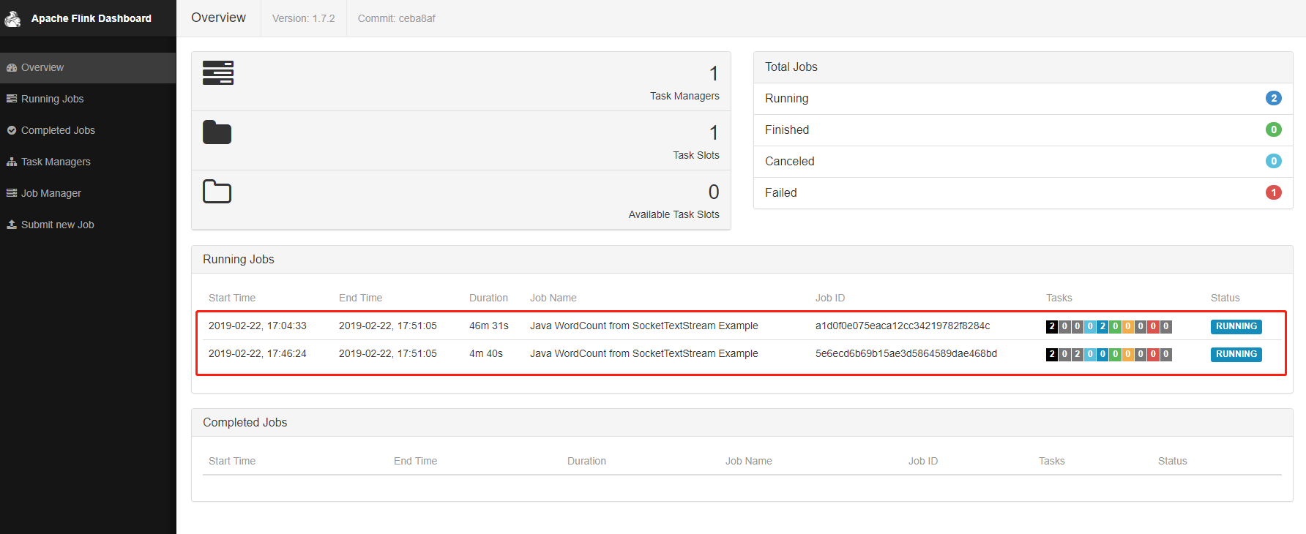Click the black total tasks badge for job 5e6ecd6b
Viewport: 1306px width, 534px height.
(x=1052, y=354)
